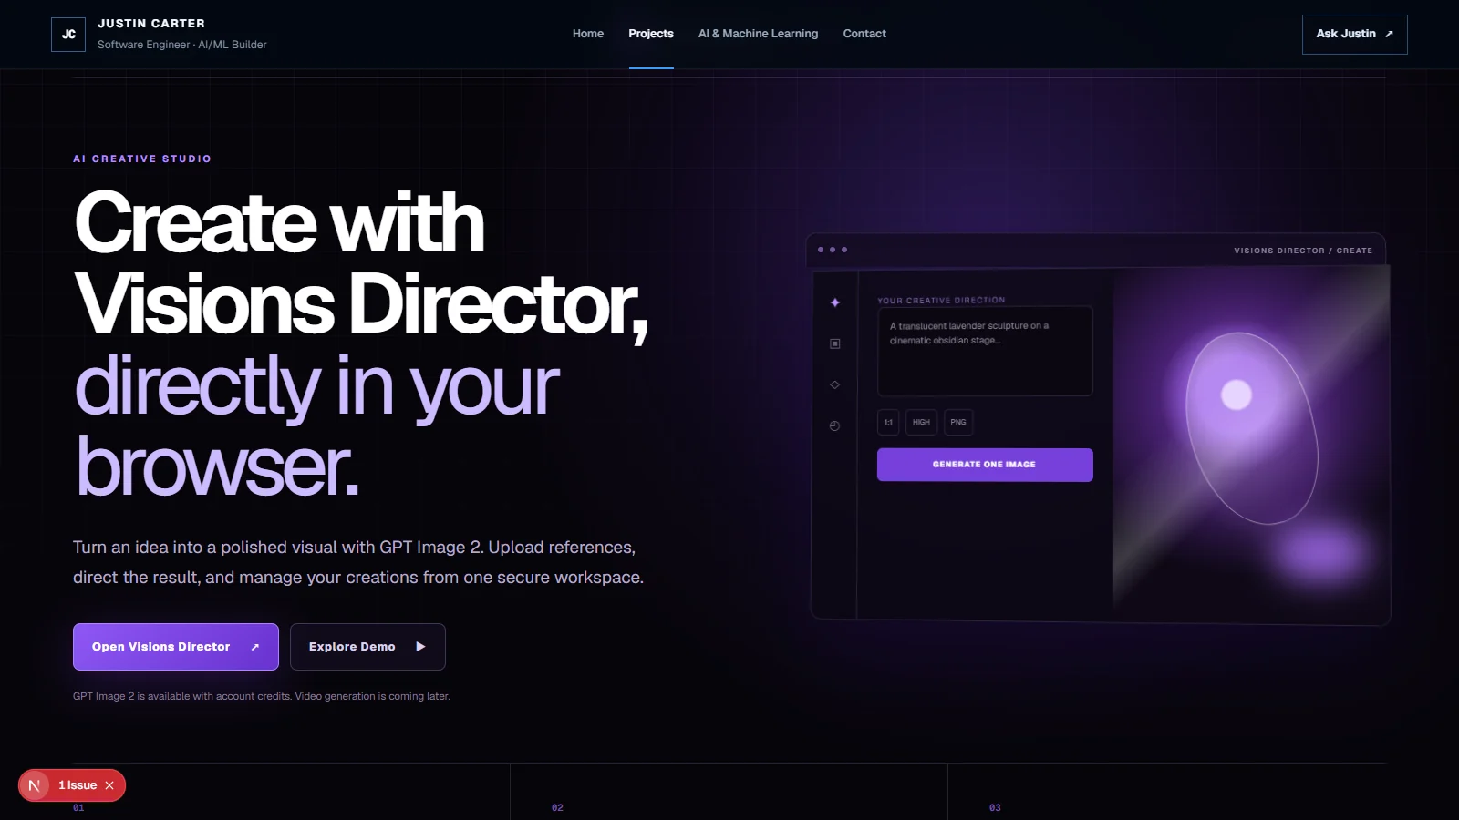Click the JC logo badge
This screenshot has width=1459, height=820.
pyautogui.click(x=68, y=35)
